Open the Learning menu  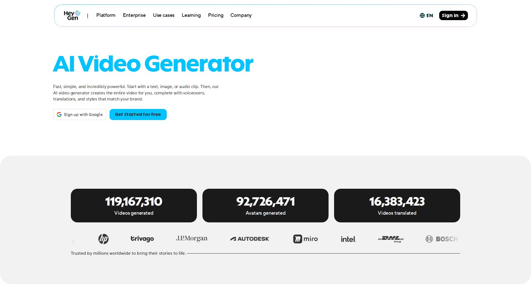coord(191,15)
